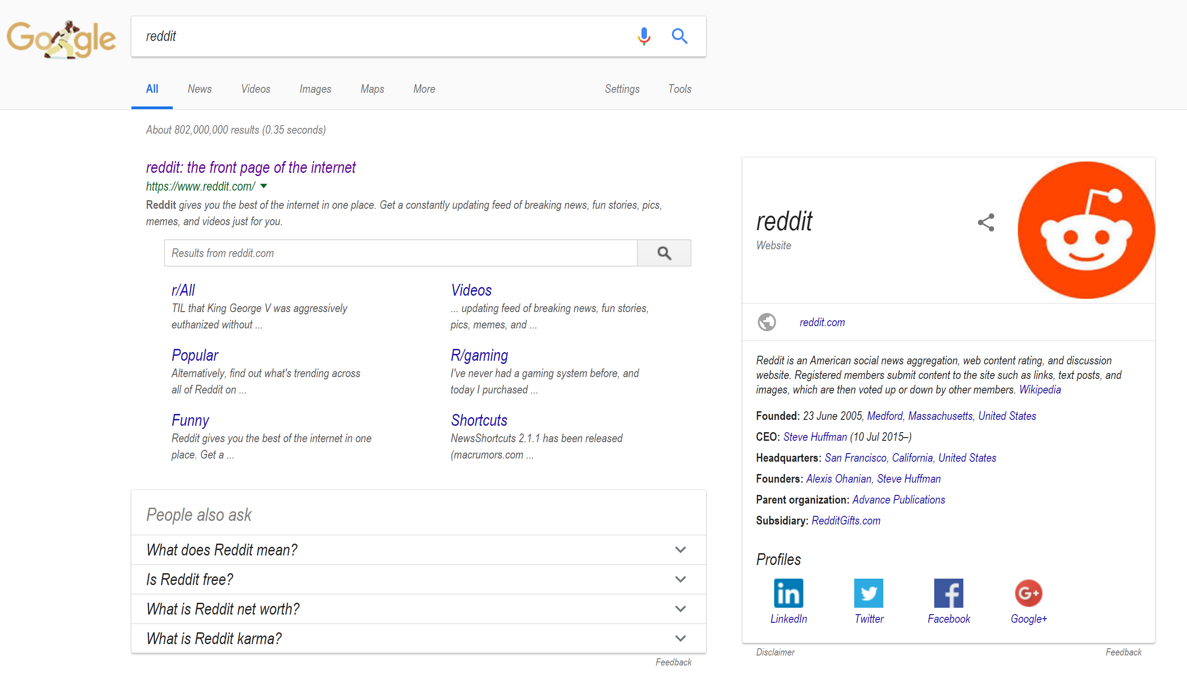Switch to the News tab
This screenshot has height=691, width=1187.
199,89
